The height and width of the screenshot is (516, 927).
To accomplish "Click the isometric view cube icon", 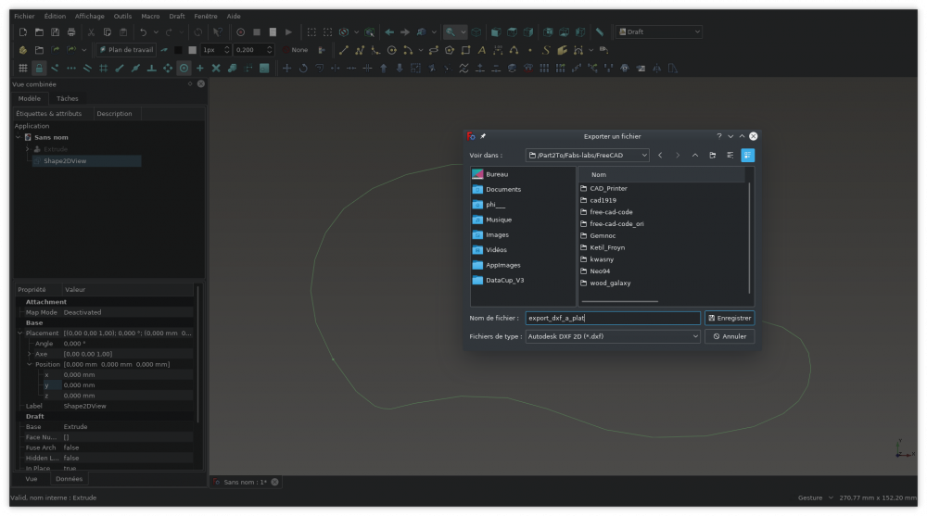I will [476, 31].
